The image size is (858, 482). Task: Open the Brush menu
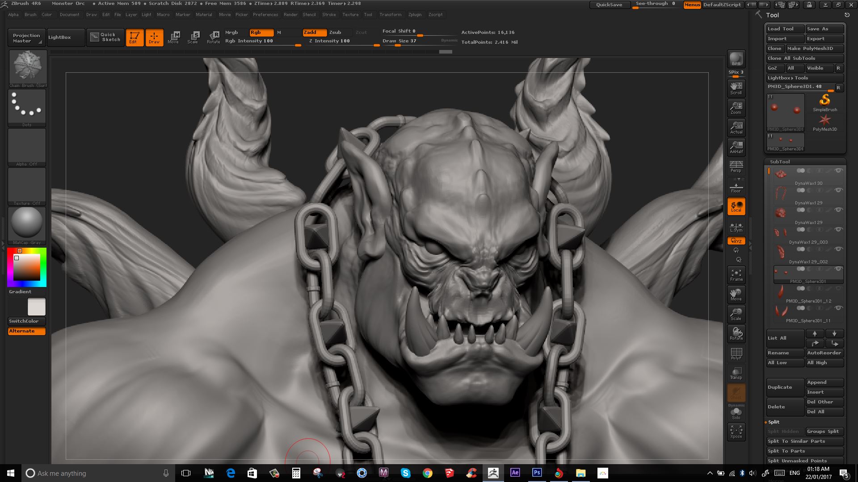[30, 15]
